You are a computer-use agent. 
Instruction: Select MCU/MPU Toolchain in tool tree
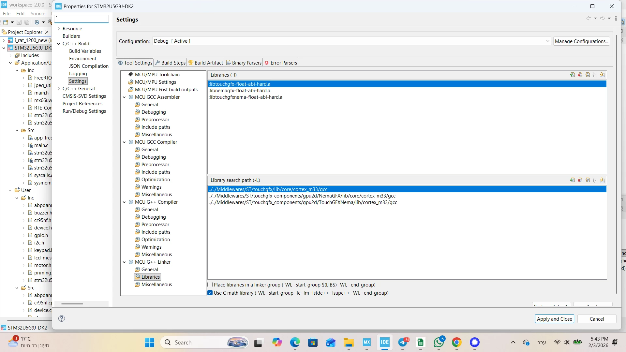(x=157, y=75)
